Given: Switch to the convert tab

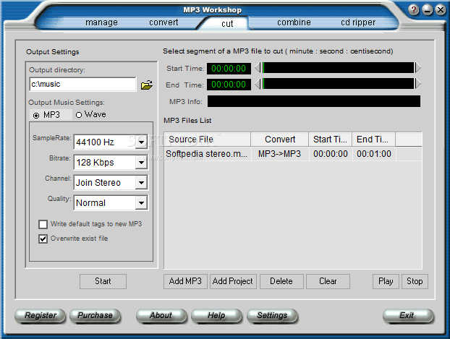Looking at the screenshot, I should click(x=164, y=22).
